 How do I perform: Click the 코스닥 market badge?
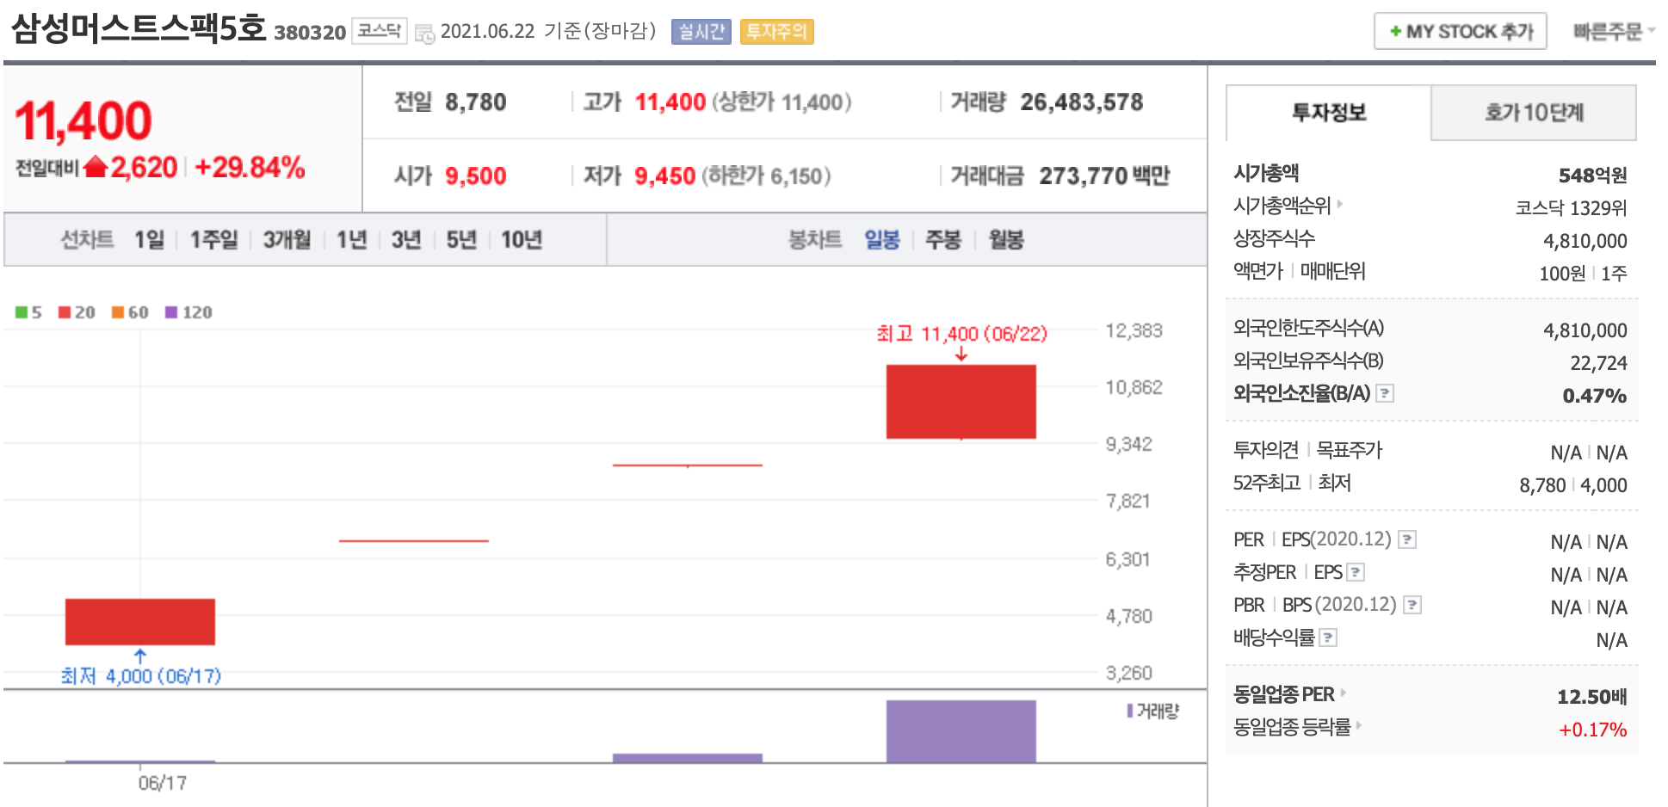click(379, 31)
